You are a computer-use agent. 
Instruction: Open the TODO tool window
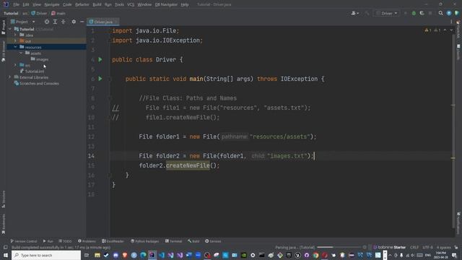[65, 241]
